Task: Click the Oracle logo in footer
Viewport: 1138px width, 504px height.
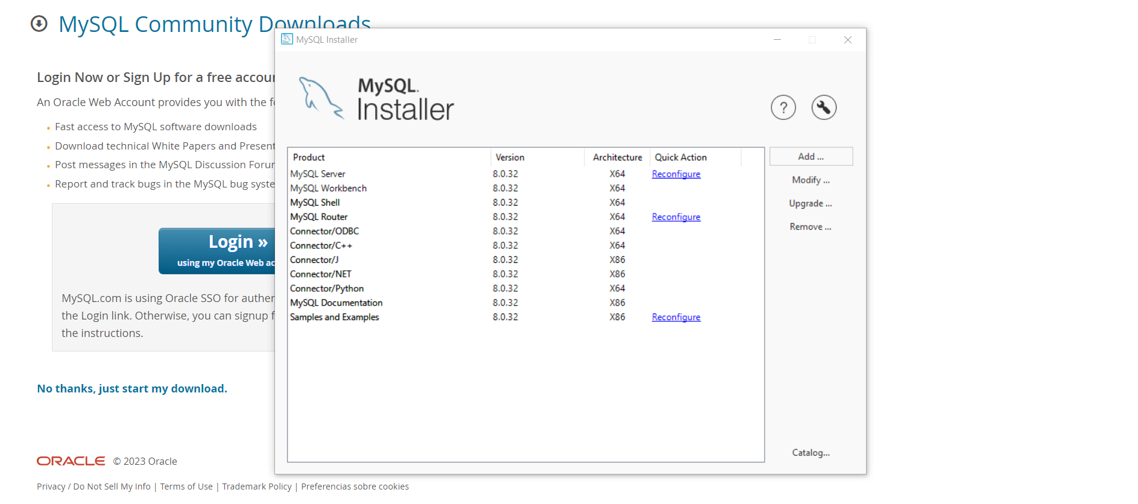Action: pos(71,461)
